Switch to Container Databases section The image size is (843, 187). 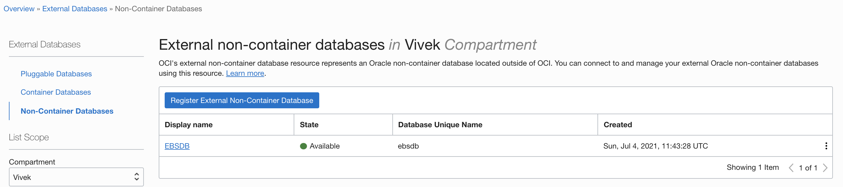pos(56,92)
